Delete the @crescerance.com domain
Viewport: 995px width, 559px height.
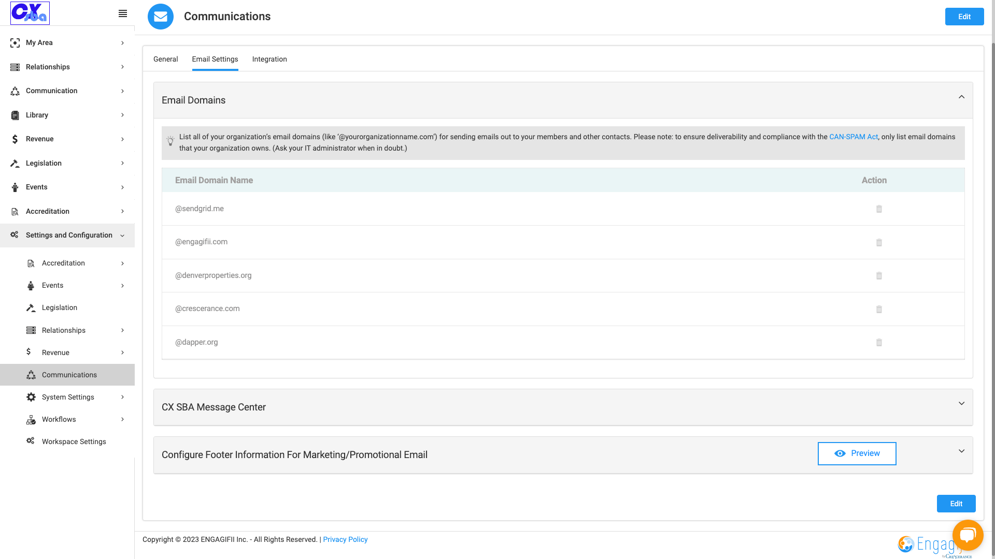pos(879,309)
